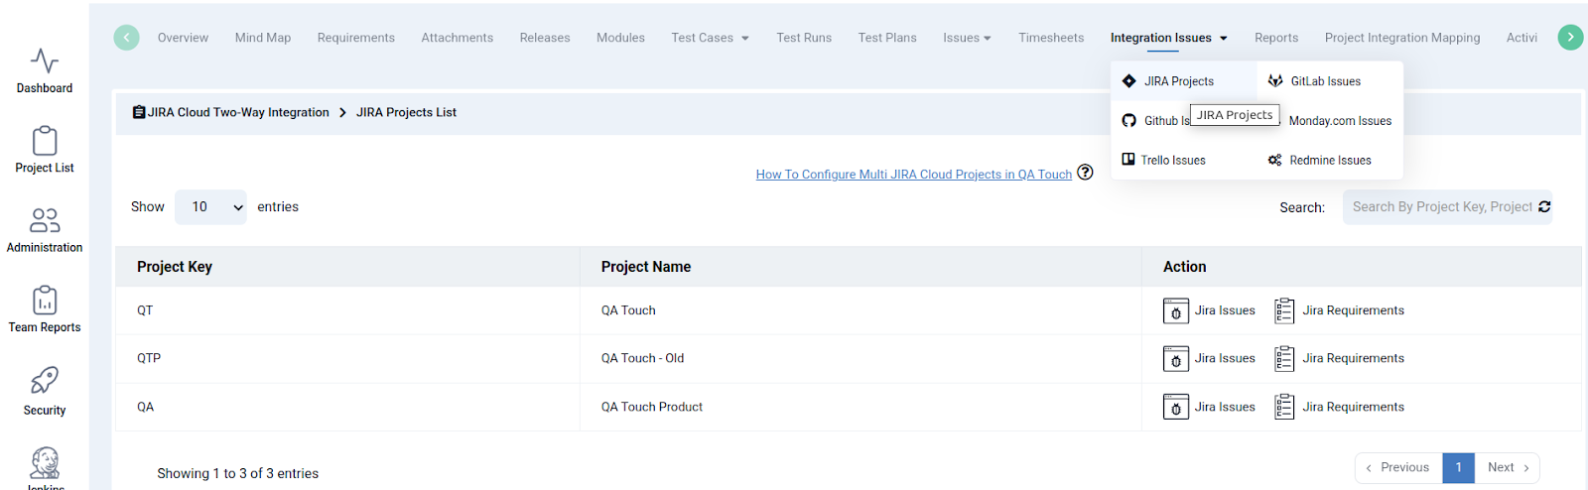
Task: Switch to the Timesheets tab
Action: [x=1051, y=38]
